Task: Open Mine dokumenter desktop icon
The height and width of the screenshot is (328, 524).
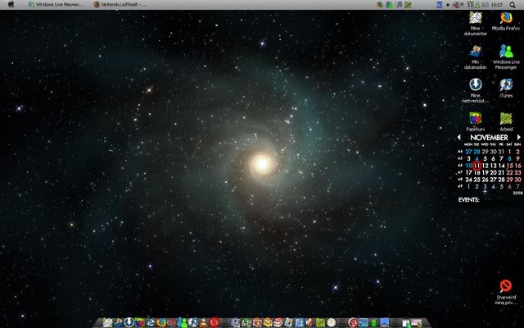Action: 475,17
